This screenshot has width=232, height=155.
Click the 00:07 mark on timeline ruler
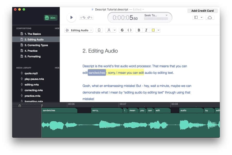coord(123,104)
